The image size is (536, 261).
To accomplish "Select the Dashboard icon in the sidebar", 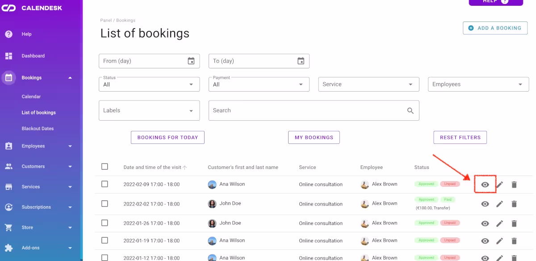I will (9, 55).
